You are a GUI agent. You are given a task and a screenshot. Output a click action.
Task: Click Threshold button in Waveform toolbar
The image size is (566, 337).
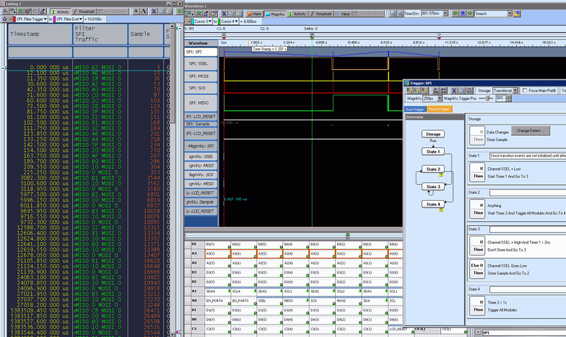click(x=321, y=14)
